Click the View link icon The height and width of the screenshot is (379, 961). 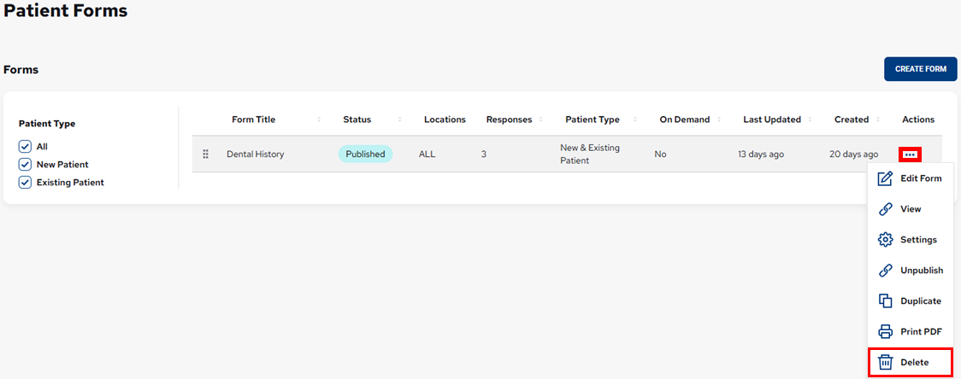886,209
